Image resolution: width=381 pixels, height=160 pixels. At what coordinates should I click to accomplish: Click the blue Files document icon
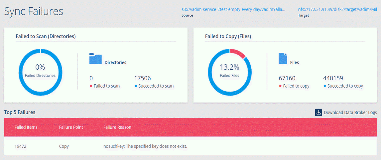coord(283,58)
